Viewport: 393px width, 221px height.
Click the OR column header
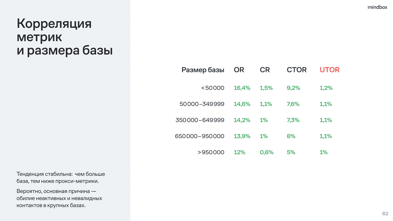click(x=239, y=70)
